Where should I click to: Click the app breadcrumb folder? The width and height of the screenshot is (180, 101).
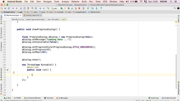20,12
